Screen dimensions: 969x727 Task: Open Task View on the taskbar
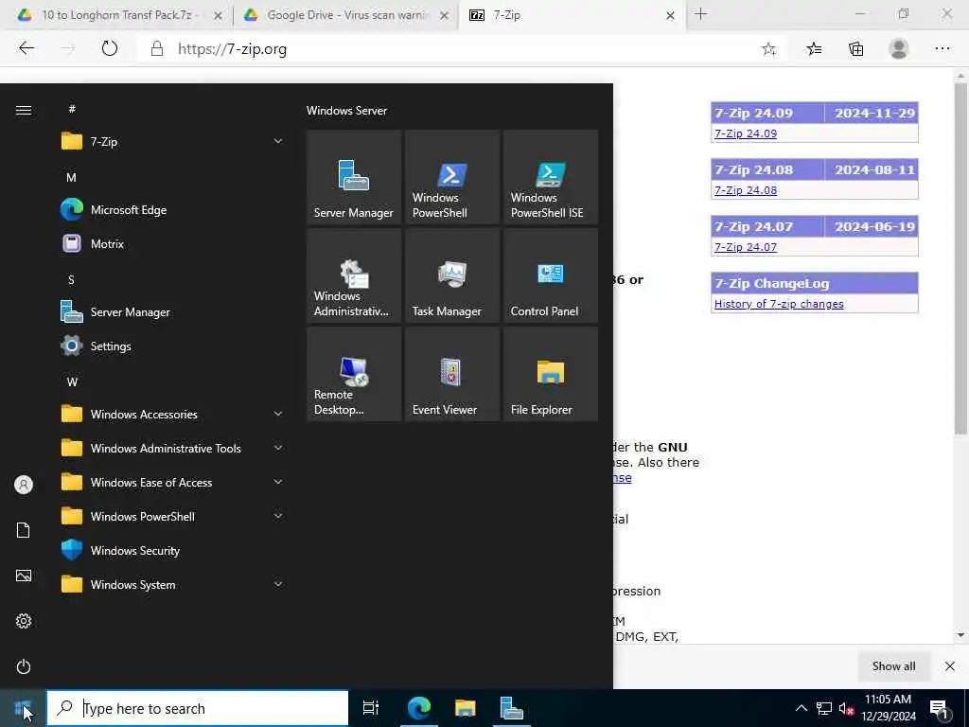coord(371,708)
